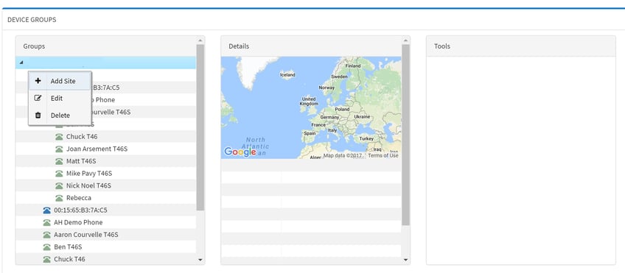The width and height of the screenshot is (625, 273).
Task: Click the Groups panel scroll down arrow
Action: pyautogui.click(x=200, y=260)
